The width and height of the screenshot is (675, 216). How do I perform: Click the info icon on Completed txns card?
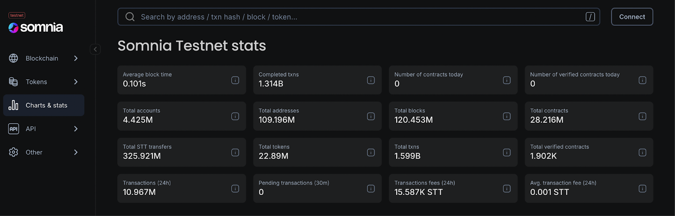[x=371, y=80]
